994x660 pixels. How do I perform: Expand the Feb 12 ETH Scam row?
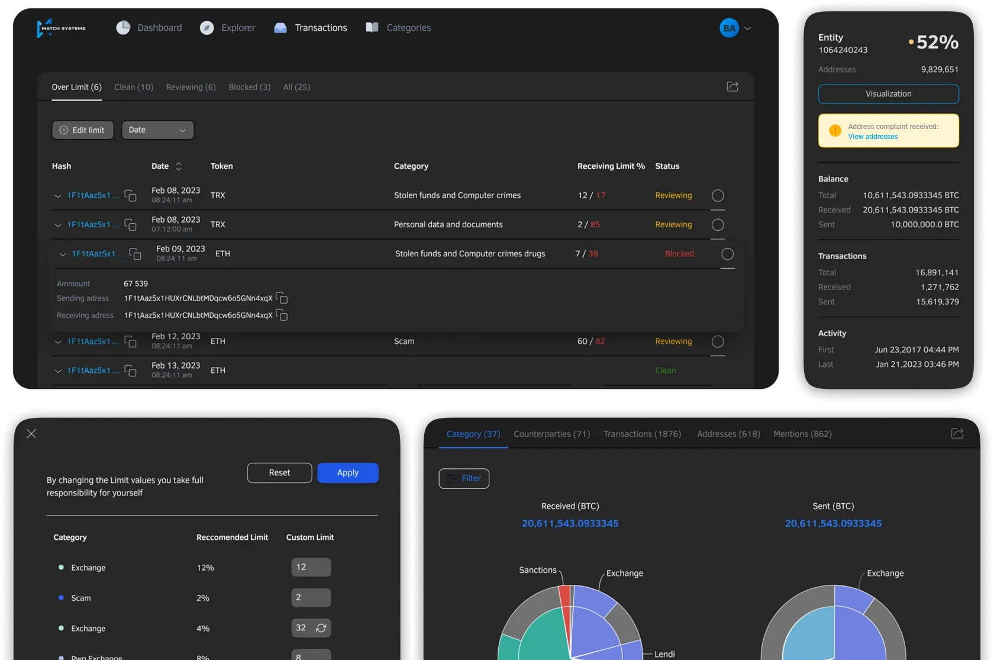(x=58, y=342)
